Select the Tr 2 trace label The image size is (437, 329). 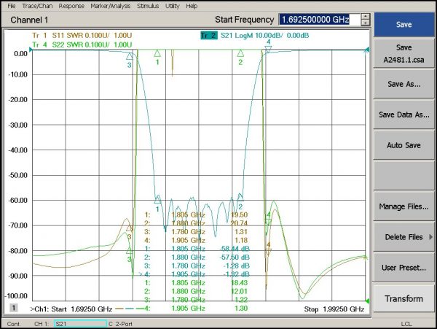click(209, 36)
